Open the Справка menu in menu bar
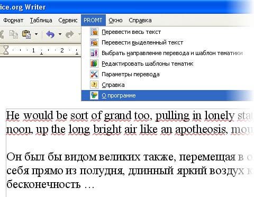The height and width of the screenshot is (197, 254). 140,20
